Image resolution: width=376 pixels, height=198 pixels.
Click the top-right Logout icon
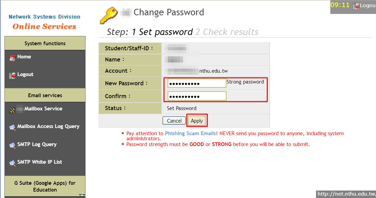tap(356, 6)
